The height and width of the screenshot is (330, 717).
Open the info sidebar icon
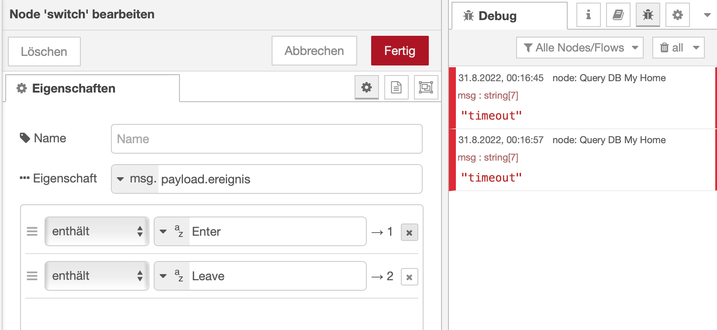tap(589, 15)
